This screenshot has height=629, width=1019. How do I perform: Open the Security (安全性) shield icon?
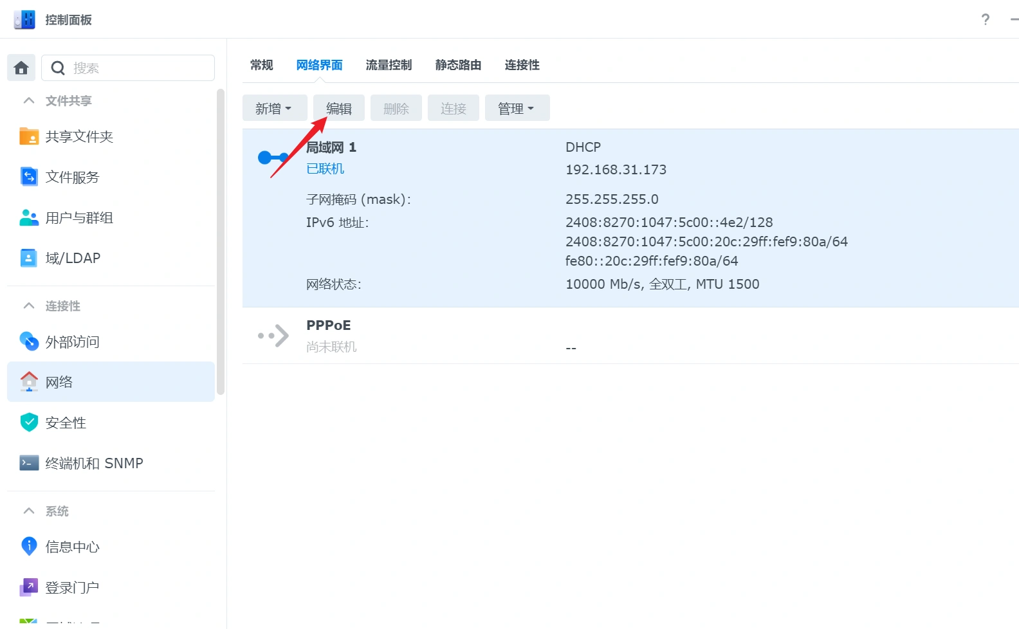coord(29,423)
